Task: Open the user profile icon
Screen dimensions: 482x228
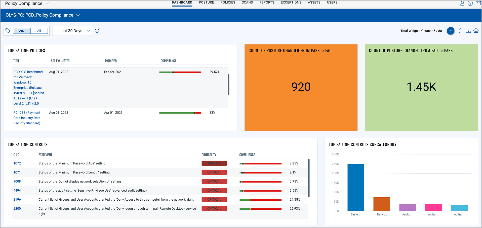Action: coord(462,3)
